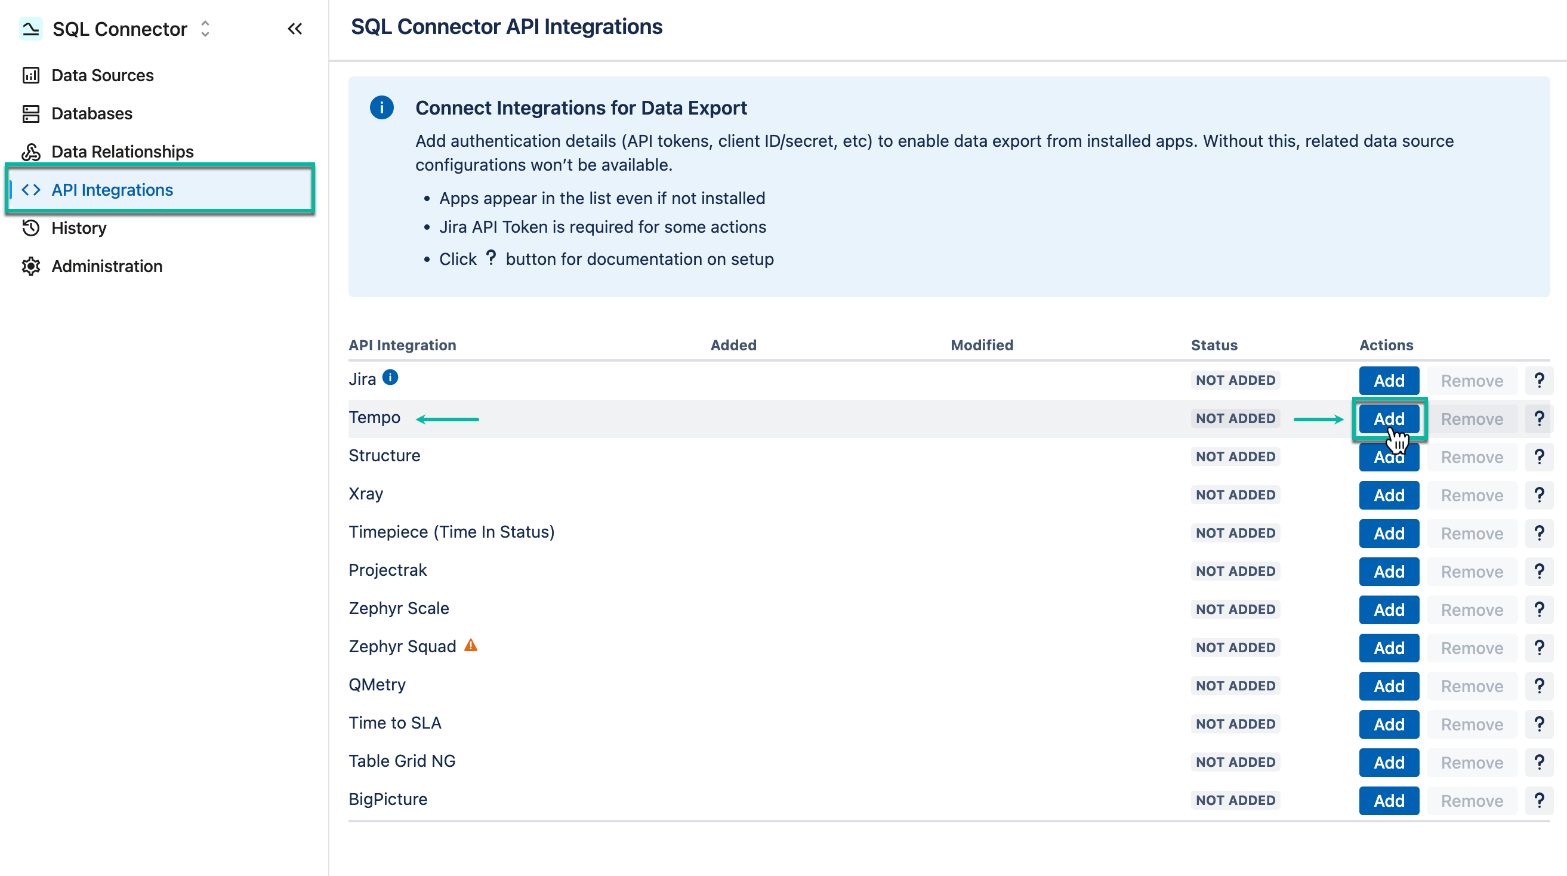The image size is (1567, 876).
Task: Click the SQL Connector app logo
Action: tap(30, 29)
